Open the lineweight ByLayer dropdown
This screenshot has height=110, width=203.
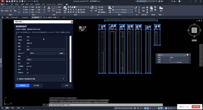click(x=133, y=10)
